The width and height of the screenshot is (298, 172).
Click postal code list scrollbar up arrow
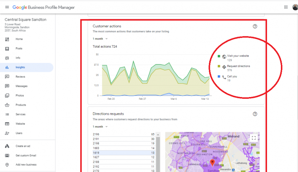point(158,134)
